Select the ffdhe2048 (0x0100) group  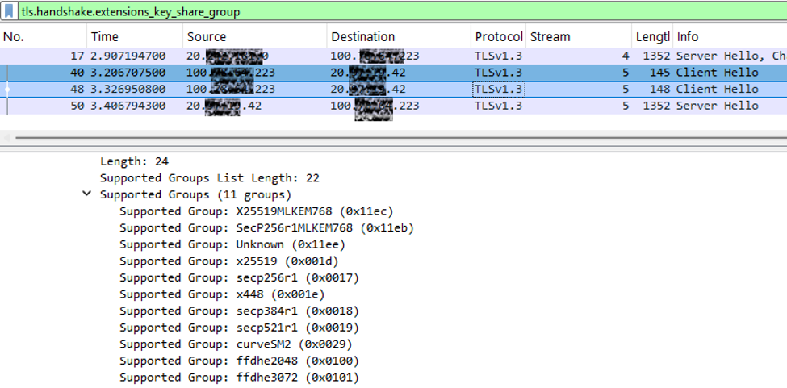[x=240, y=361]
